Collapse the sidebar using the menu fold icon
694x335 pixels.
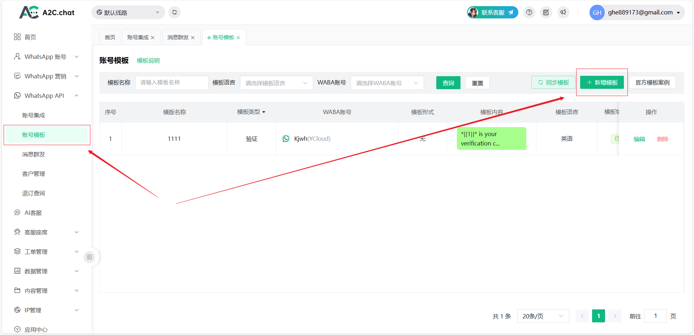click(x=89, y=257)
